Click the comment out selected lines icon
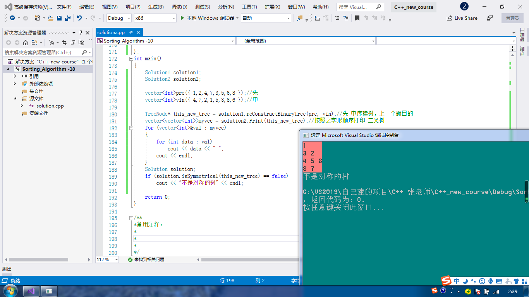This screenshot has height=297, width=529. [337, 18]
